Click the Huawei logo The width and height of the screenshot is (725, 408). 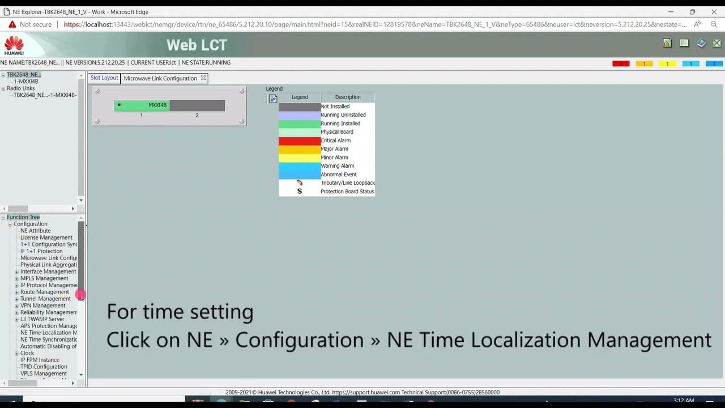(x=14, y=45)
